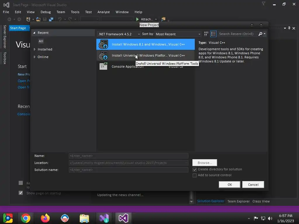Viewport: 299px width, 224px height.
Task: Click the Save toolbar icon
Action: point(45,19)
